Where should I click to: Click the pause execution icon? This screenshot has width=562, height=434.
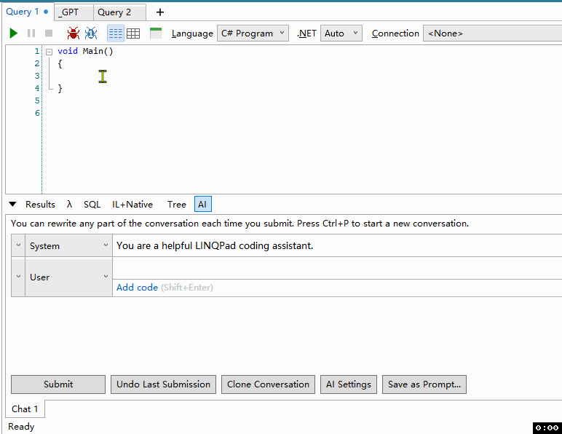(31, 33)
